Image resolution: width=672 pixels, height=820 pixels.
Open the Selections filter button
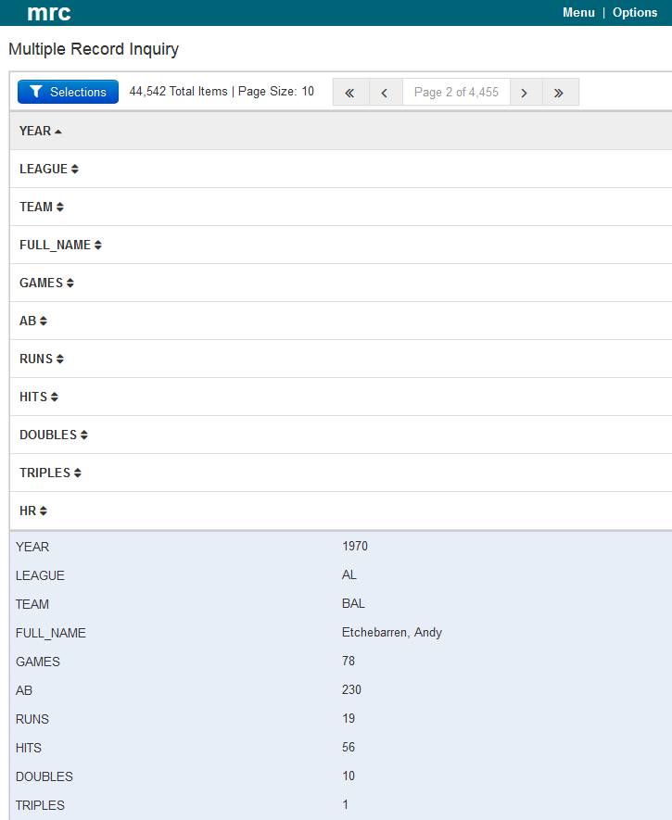point(68,92)
